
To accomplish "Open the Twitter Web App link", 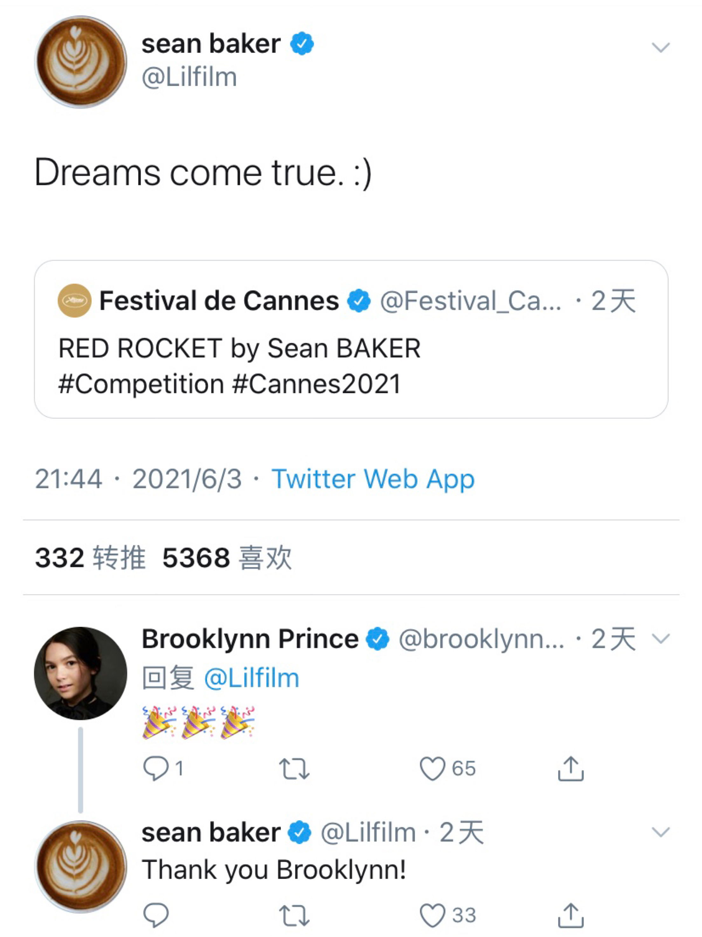I will click(x=373, y=479).
